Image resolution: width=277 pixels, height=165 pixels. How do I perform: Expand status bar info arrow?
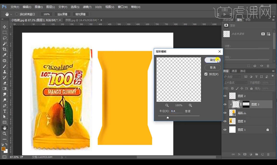(x=62, y=157)
